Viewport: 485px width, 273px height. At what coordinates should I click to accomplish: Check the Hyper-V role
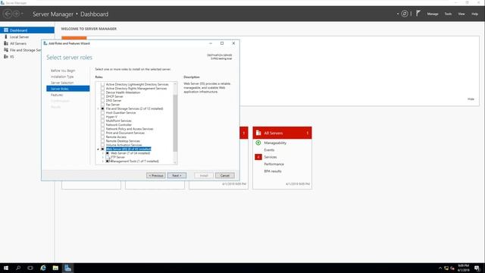pos(102,117)
